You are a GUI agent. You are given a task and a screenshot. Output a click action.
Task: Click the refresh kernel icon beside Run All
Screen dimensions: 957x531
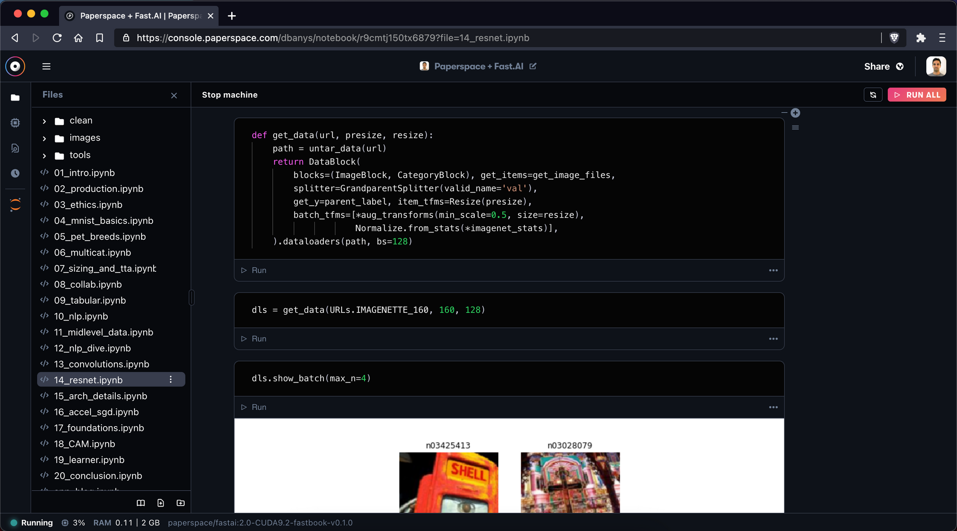(x=873, y=95)
